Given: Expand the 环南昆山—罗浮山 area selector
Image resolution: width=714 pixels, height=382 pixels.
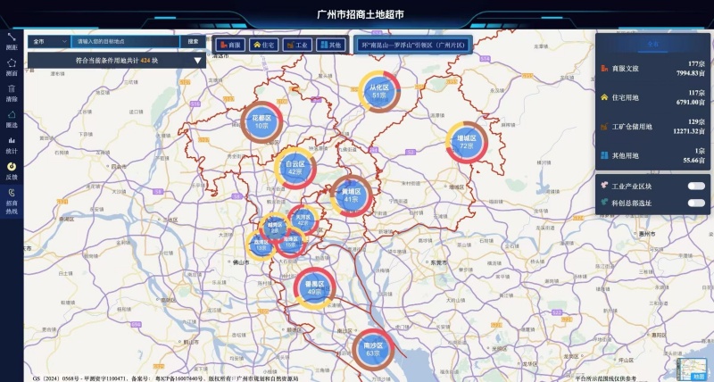Looking at the screenshot, I should pos(407,44).
